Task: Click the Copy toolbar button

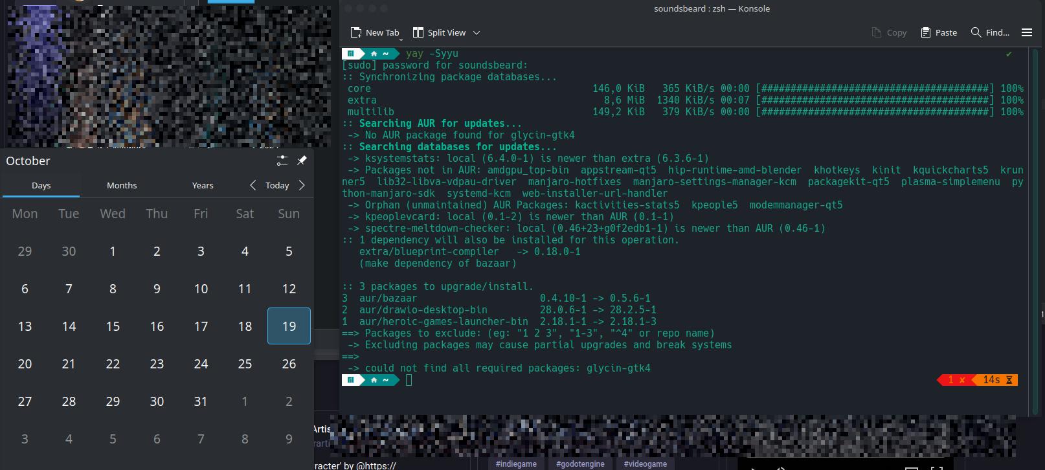Action: pos(889,32)
